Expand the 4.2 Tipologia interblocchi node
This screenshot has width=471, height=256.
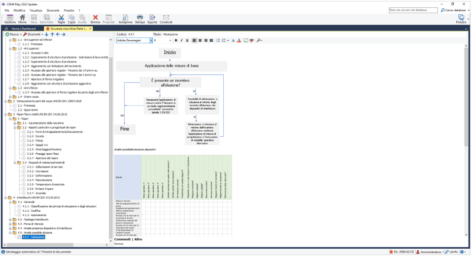10,219
